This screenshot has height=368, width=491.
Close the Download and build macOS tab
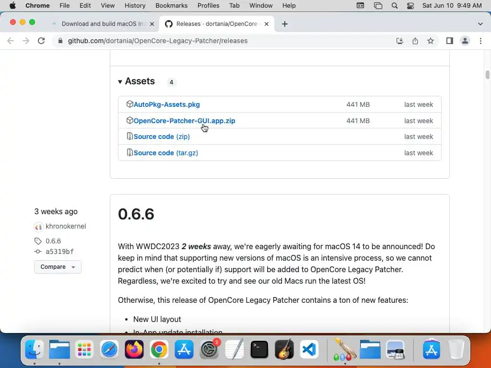coord(152,24)
